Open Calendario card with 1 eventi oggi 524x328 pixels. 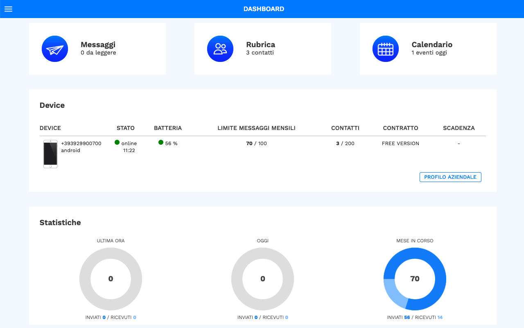click(x=427, y=48)
